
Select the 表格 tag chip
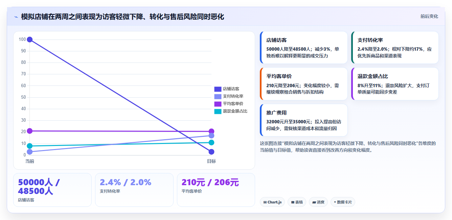coord(297,202)
